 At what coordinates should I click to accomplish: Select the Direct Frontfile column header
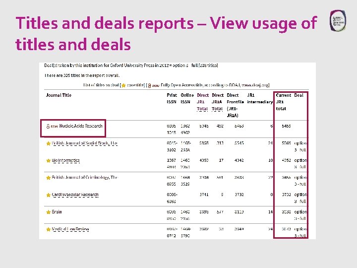[235, 105]
